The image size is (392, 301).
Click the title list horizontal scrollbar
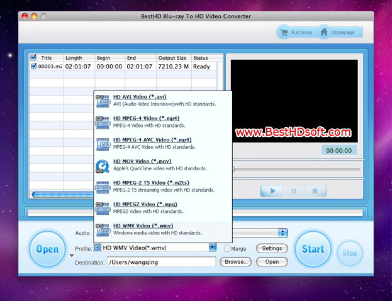click(x=63, y=194)
